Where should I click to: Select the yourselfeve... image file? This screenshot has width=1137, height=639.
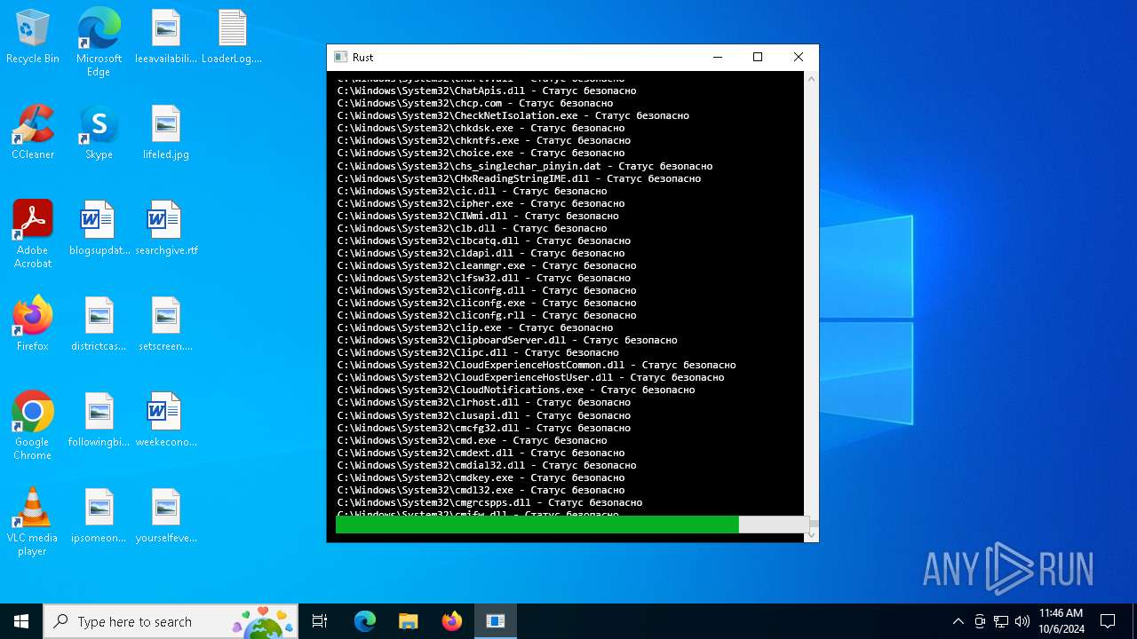166,517
